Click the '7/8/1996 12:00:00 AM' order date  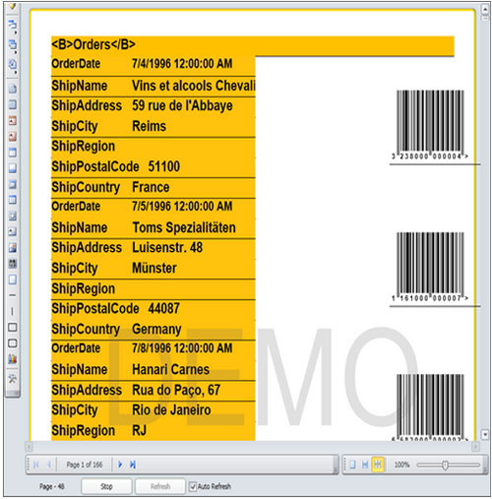182,348
